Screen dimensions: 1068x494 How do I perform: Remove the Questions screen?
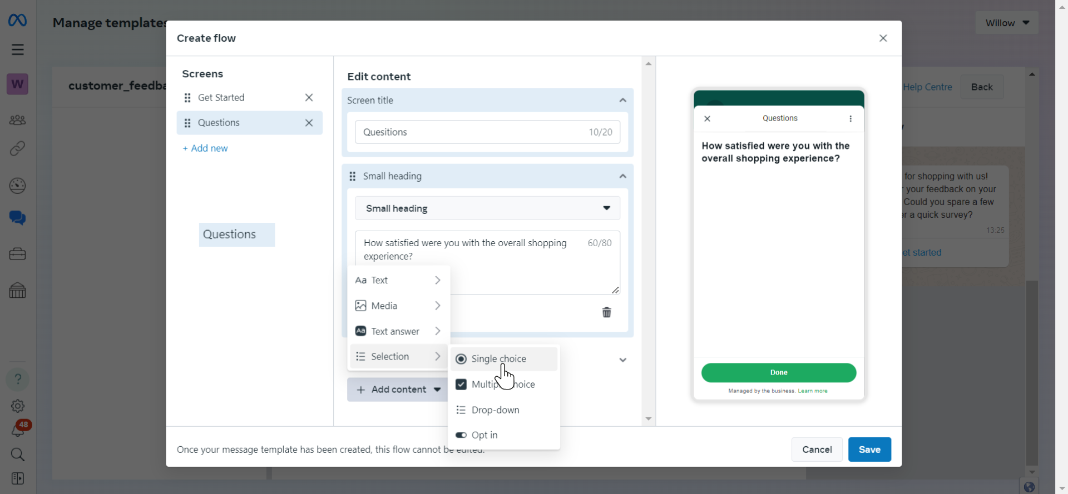[309, 123]
